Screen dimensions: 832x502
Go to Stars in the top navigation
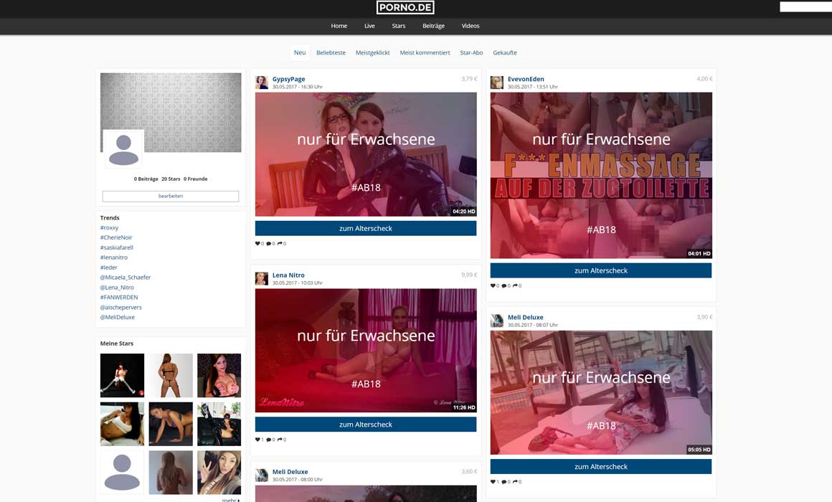point(399,26)
